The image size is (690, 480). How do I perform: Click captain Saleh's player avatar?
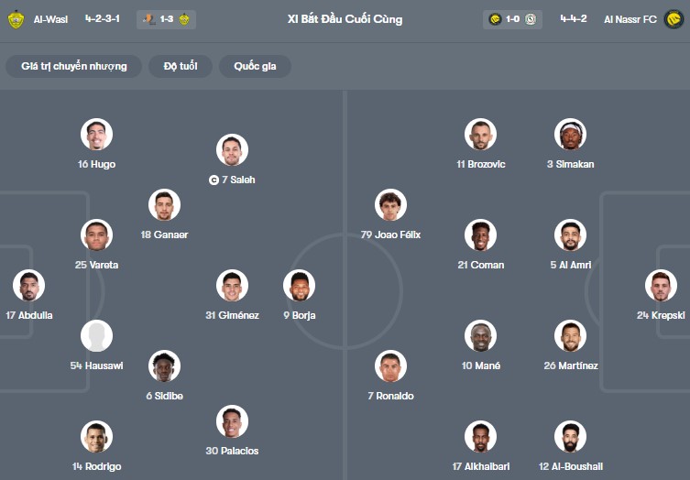point(233,150)
